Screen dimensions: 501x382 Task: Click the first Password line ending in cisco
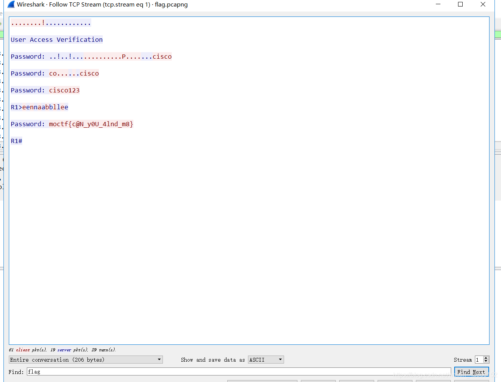click(x=91, y=56)
